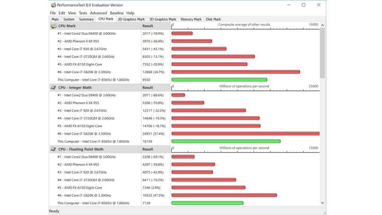Switch to the 2D Graphics Mark tab
This screenshot has width=382, height=215.
(131, 19)
